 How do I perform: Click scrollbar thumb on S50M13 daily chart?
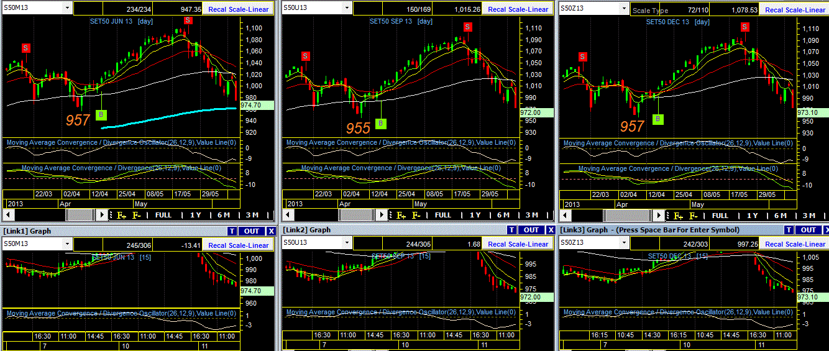coord(80,214)
